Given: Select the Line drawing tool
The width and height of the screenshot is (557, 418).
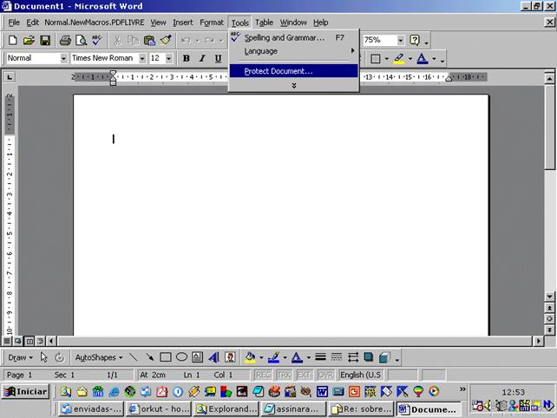Looking at the screenshot, I should (134, 357).
